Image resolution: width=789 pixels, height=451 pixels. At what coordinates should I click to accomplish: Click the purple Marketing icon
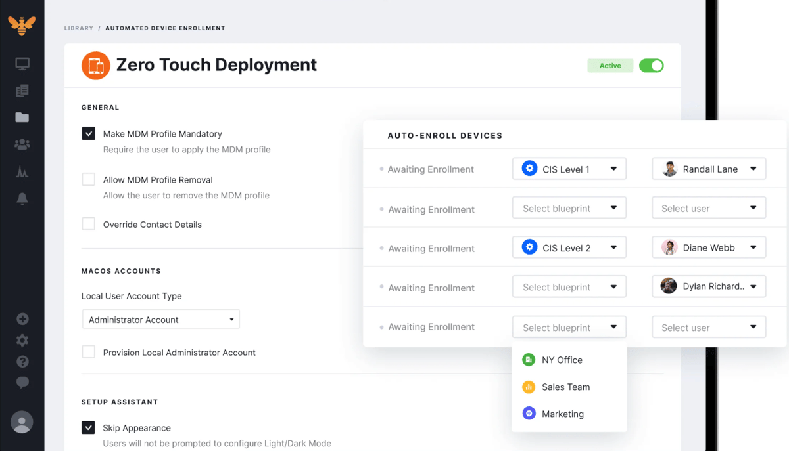[529, 414]
